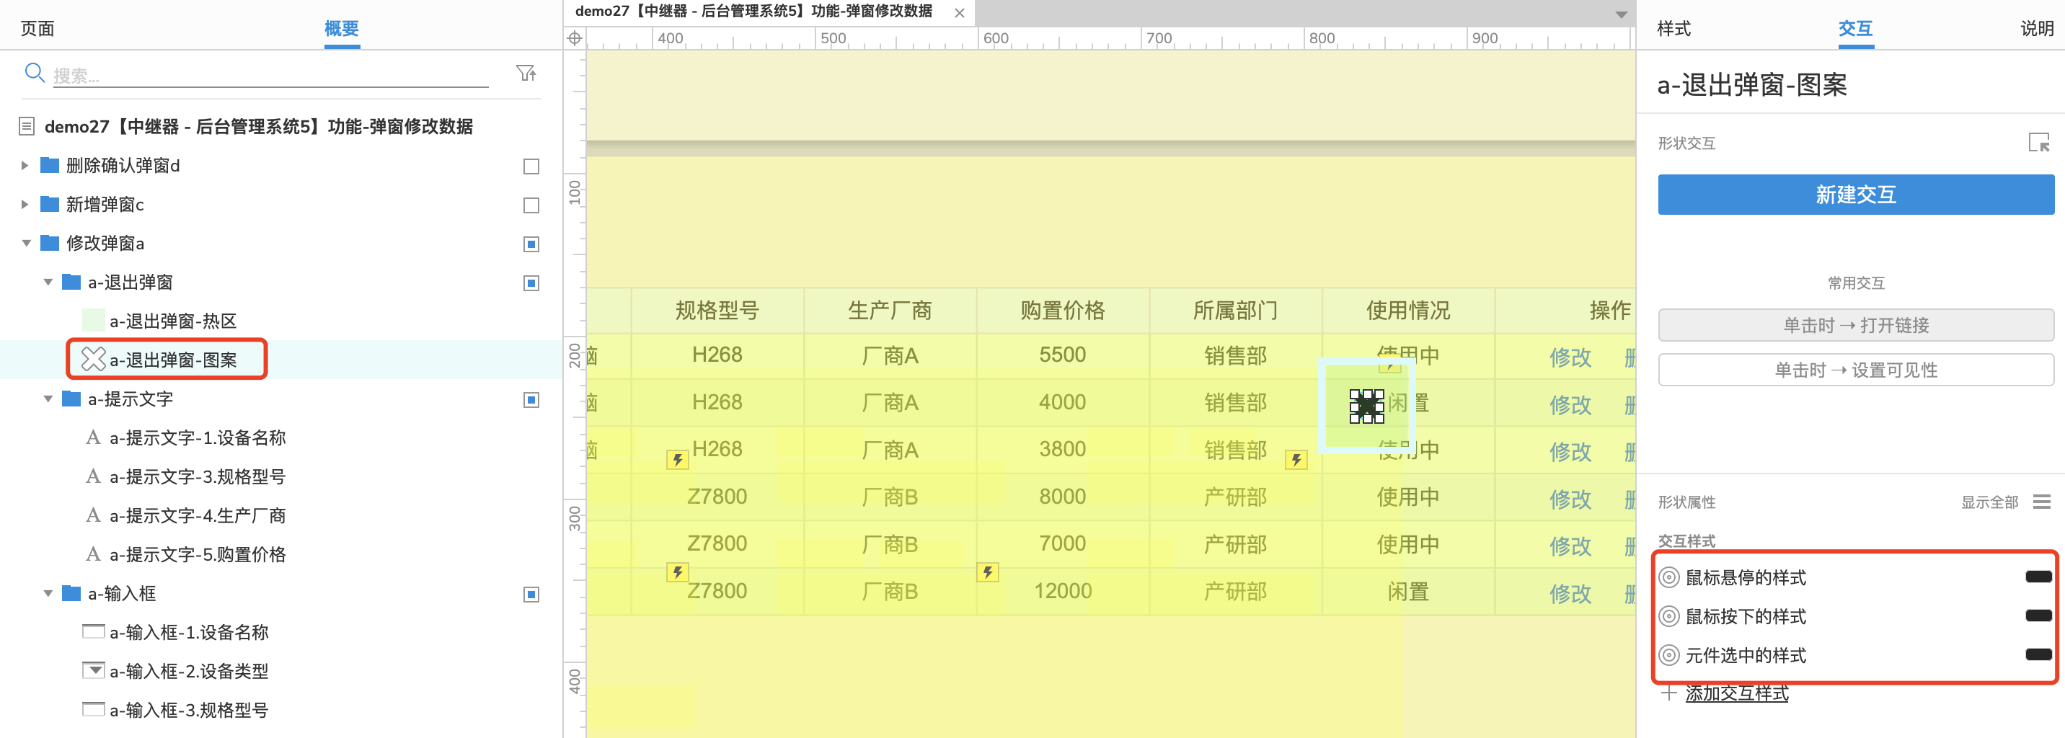Toggle visibility box for a-输入框

point(531,595)
